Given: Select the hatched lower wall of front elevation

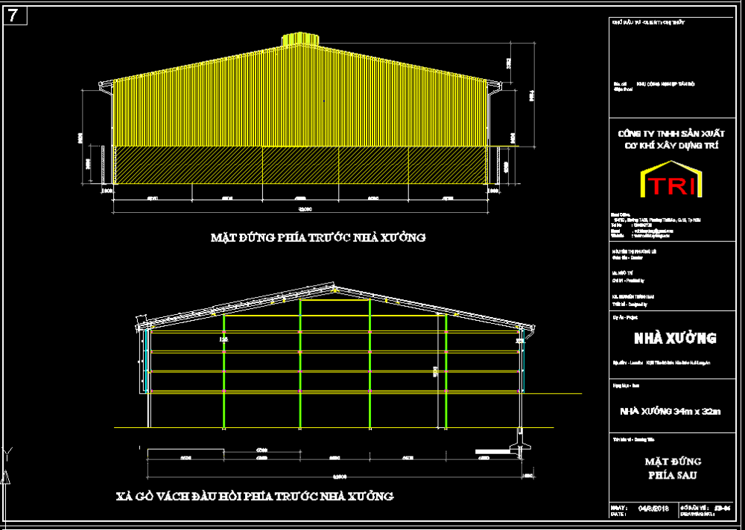Looking at the screenshot, I should (x=299, y=165).
